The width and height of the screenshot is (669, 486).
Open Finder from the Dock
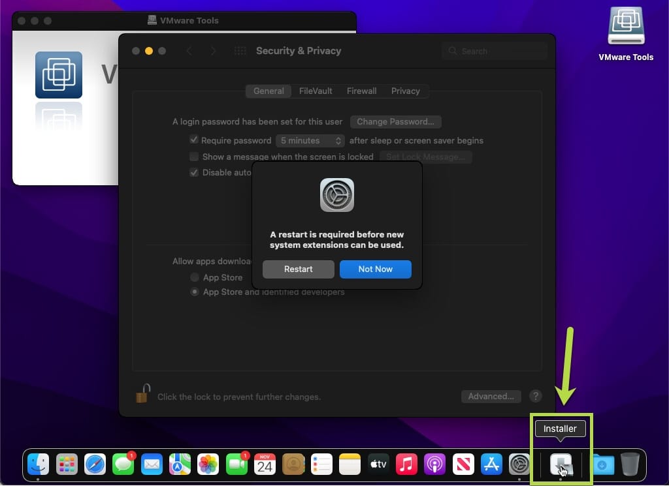point(38,464)
